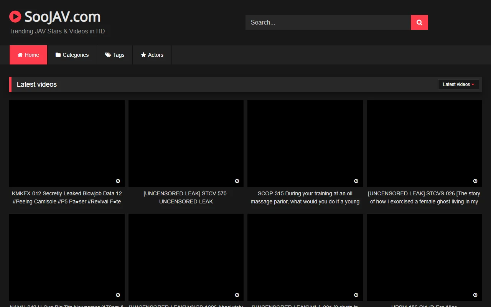Click the red search magnifier icon

point(419,22)
